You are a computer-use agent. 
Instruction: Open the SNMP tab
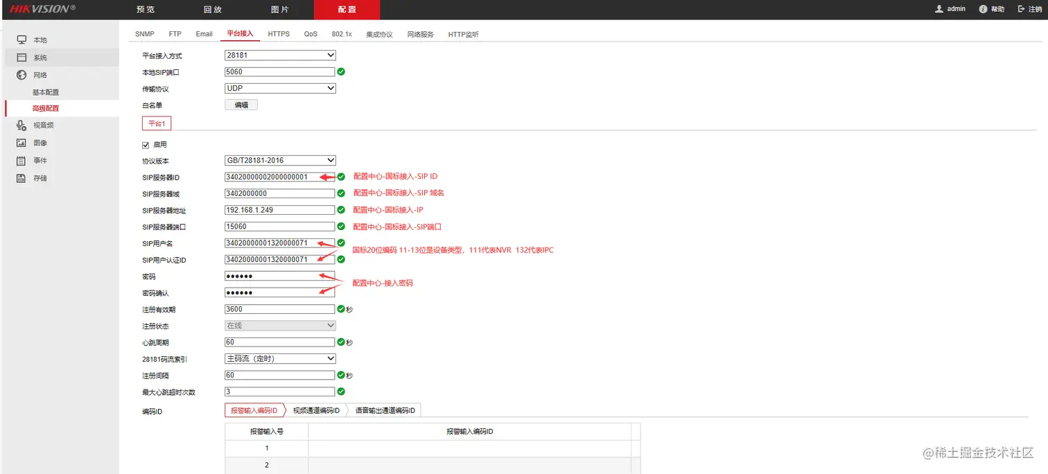[x=145, y=34]
